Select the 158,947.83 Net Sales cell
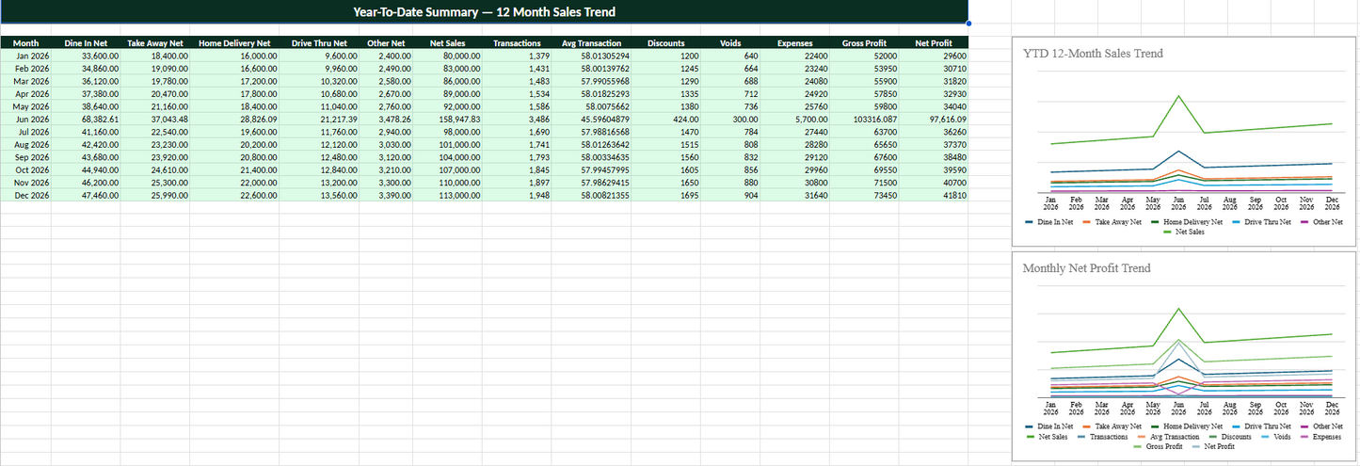This screenshot has width=1360, height=466. click(x=447, y=120)
